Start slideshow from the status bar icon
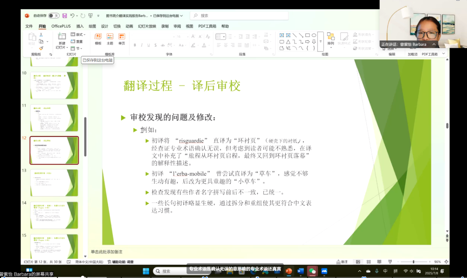This screenshot has width=467, height=278. [x=390, y=262]
